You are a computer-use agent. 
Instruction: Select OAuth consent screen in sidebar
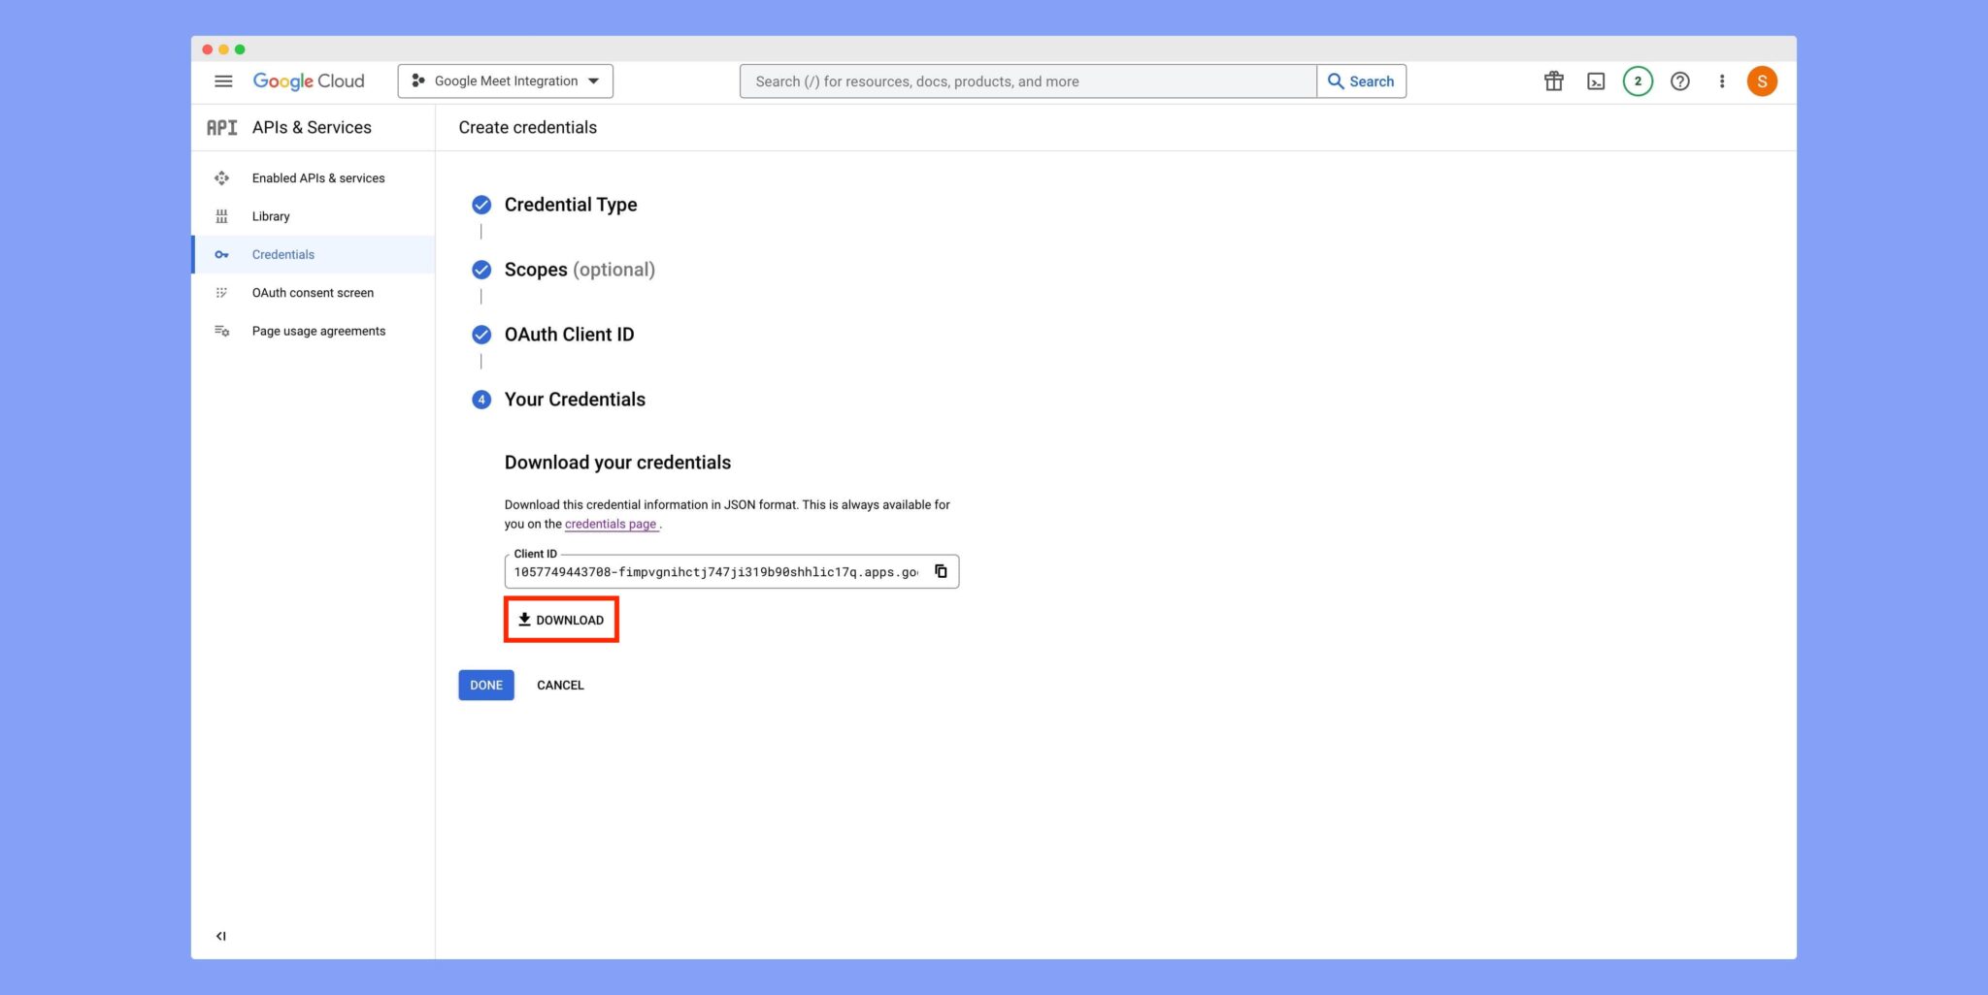tap(313, 292)
